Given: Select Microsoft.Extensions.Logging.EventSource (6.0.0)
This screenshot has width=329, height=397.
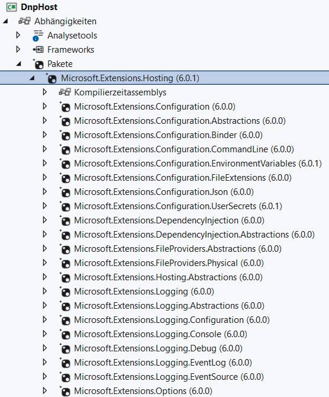Looking at the screenshot, I should (169, 377).
